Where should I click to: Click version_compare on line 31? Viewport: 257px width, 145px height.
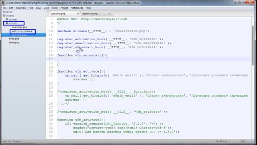pyautogui.click(x=88, y=124)
